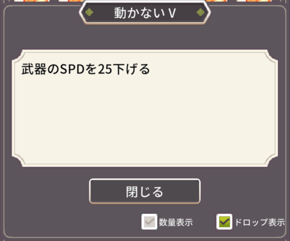Click the left green diamond ornament in title
The height and width of the screenshot is (241, 290).
(89, 13)
